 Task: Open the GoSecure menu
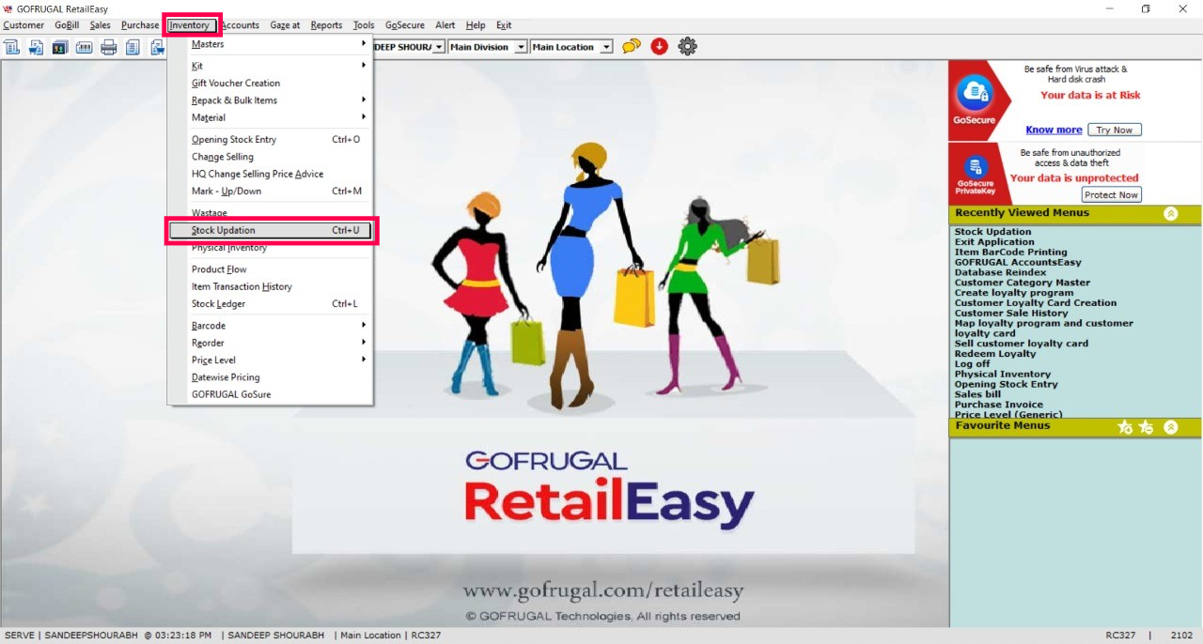tap(405, 25)
